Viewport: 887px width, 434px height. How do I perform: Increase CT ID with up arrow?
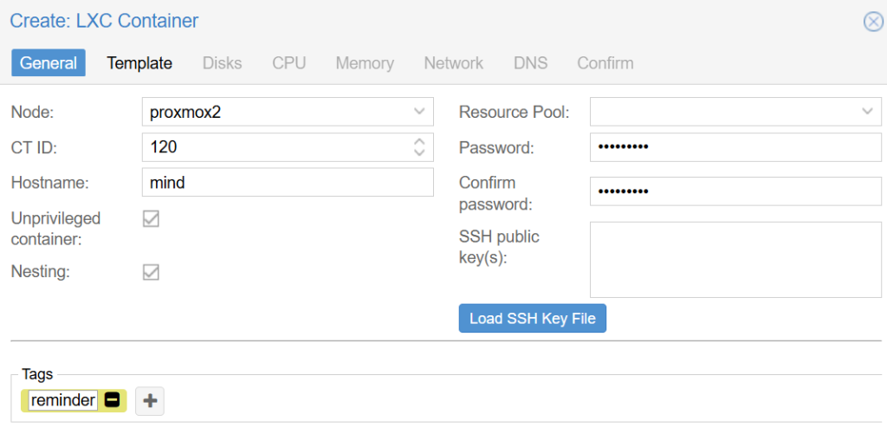(419, 141)
